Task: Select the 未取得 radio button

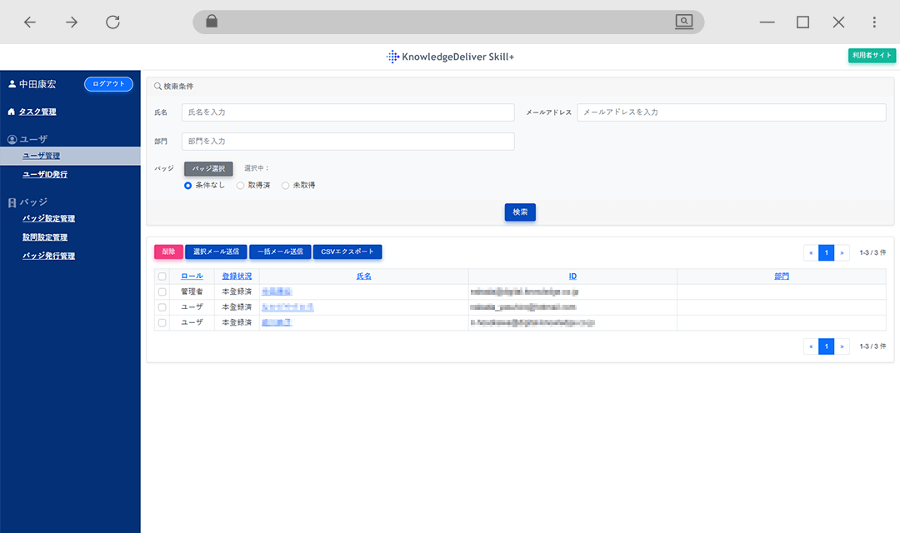Action: point(286,185)
